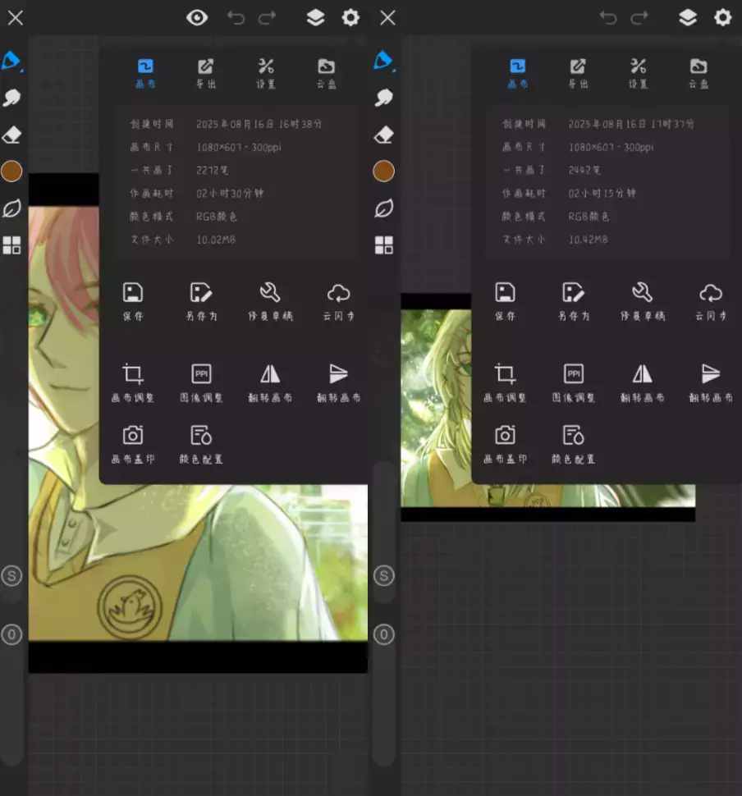The height and width of the screenshot is (796, 742).
Task: Tap the S circle button in left screenshot
Action: (x=11, y=576)
